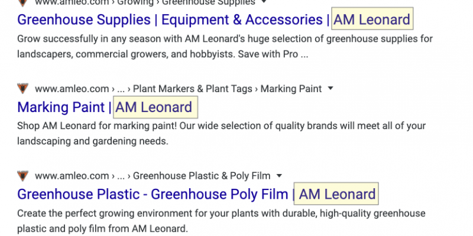Click highlighted AM Leonard in the Marking Paint title
This screenshot has width=473, height=236.
[154, 107]
